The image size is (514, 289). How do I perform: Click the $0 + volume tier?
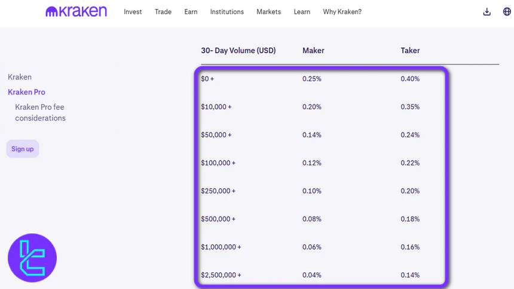coord(207,79)
